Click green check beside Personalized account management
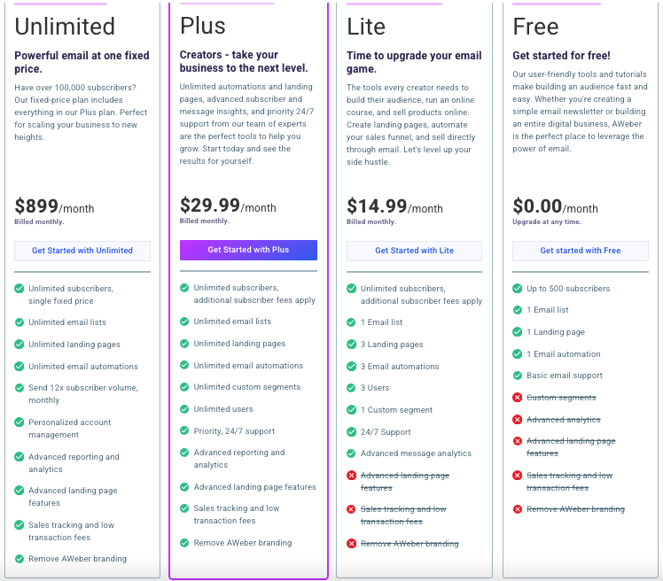The width and height of the screenshot is (663, 581). (x=19, y=422)
